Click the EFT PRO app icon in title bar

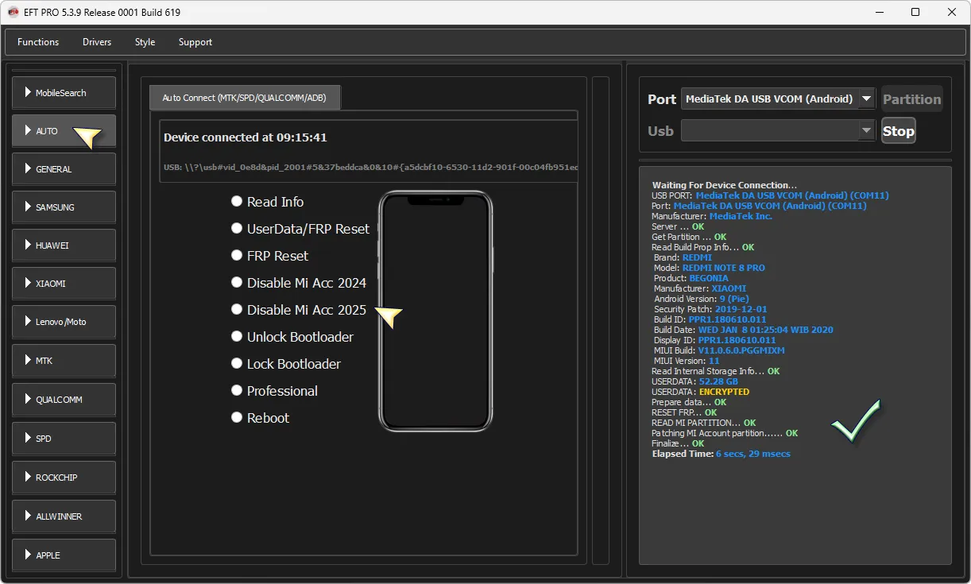point(13,12)
